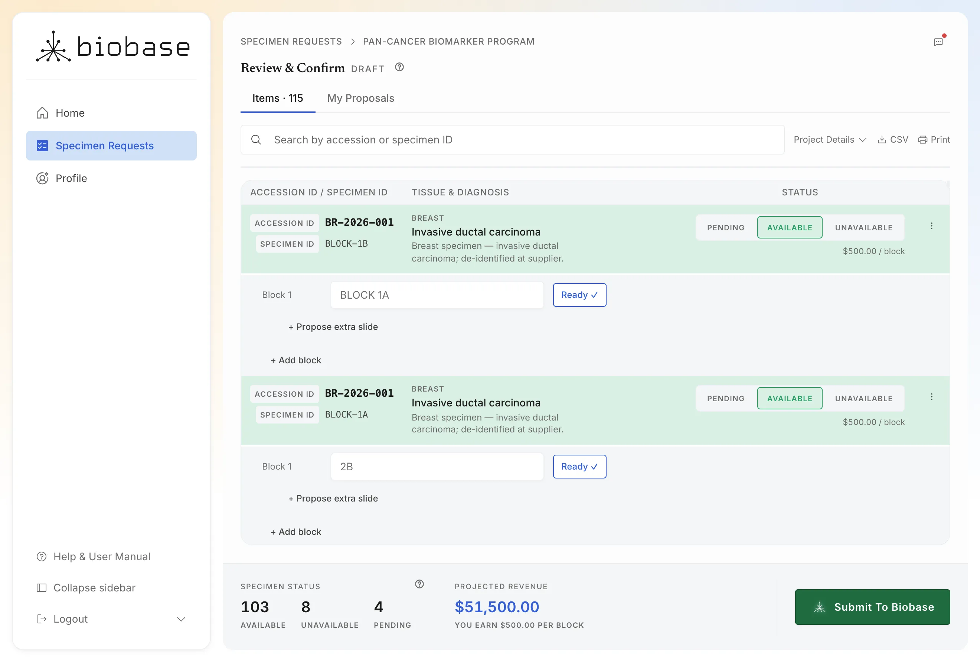Click the help icon next to DRAFT
Screen dimensions: 980x662
[x=399, y=67]
